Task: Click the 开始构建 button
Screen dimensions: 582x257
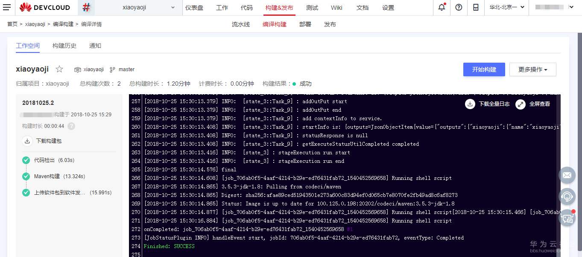Action: [x=484, y=69]
